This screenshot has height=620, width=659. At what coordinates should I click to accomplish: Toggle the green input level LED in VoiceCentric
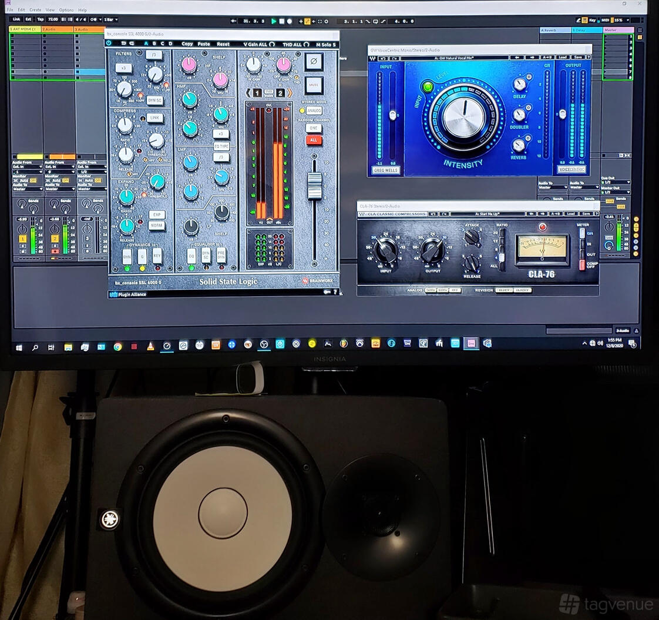tap(428, 87)
